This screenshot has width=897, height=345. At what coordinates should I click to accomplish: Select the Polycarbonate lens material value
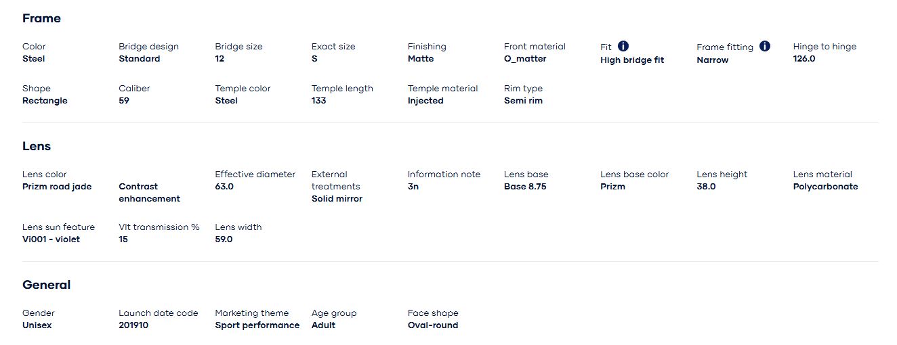[825, 187]
